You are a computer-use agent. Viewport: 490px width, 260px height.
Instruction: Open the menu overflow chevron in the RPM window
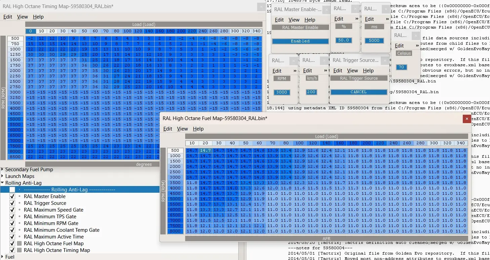295,71
